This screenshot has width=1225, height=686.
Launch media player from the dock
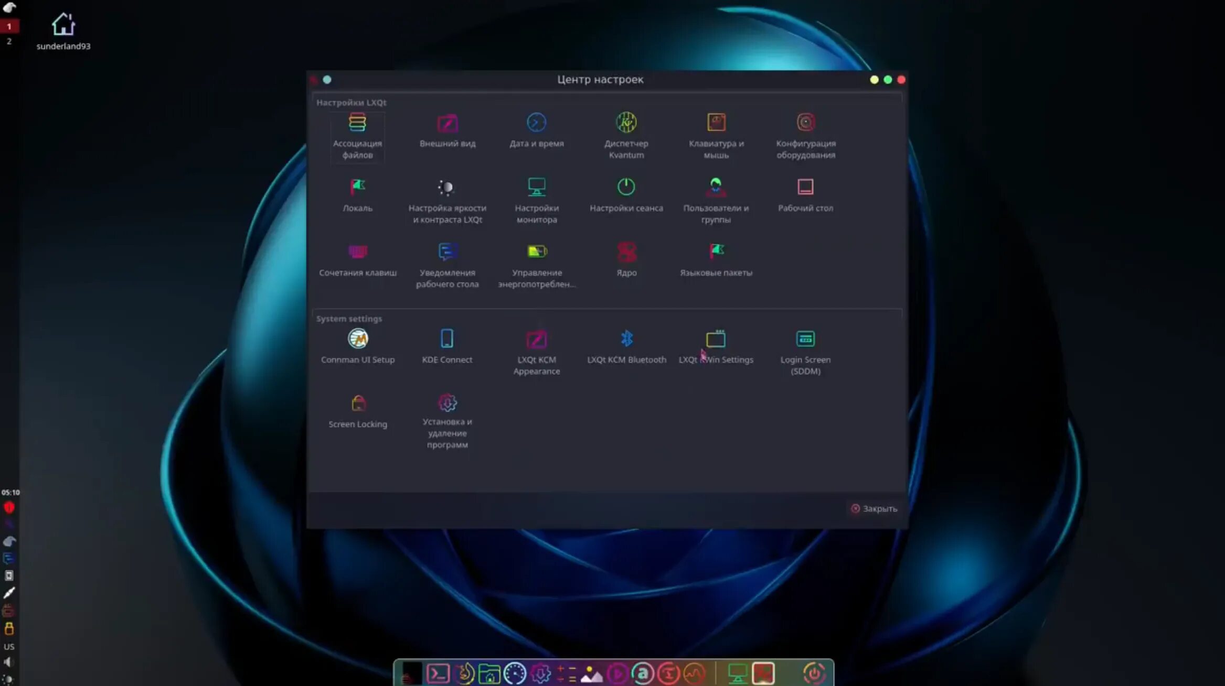(x=617, y=673)
